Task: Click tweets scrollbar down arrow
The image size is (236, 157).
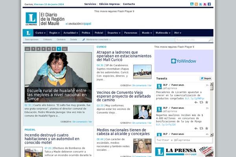Action: (212, 135)
